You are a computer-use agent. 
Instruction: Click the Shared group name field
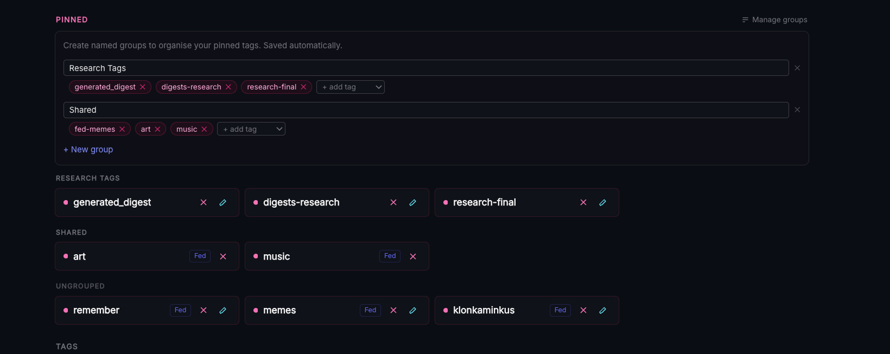pos(425,110)
